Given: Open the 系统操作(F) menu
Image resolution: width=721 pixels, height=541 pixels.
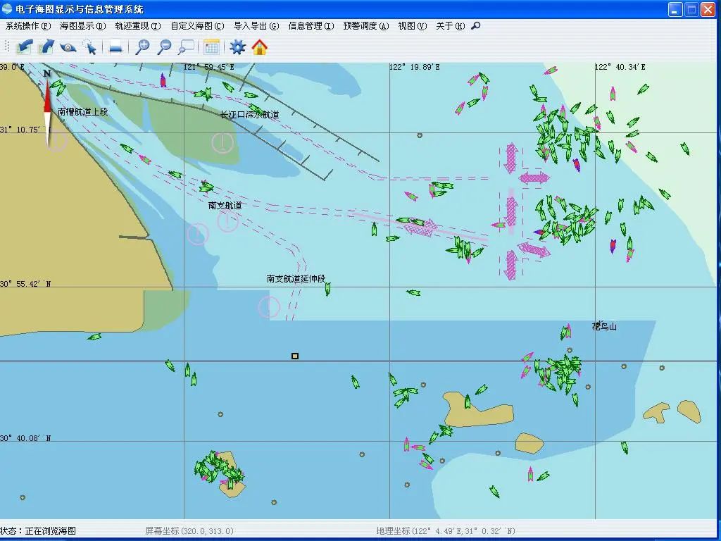Looking at the screenshot, I should [28, 26].
